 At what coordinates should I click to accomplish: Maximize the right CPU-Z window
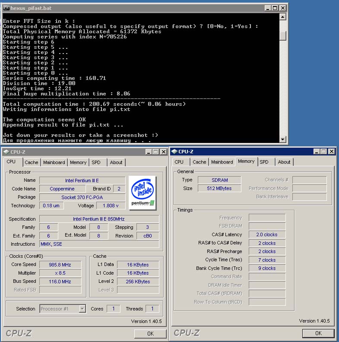(x=324, y=152)
